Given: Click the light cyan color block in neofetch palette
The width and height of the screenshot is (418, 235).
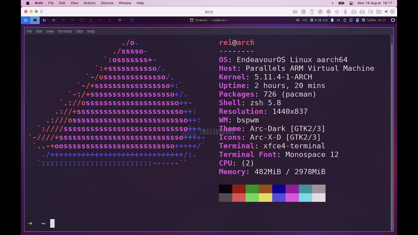Looking at the screenshot, I should pos(305,197).
